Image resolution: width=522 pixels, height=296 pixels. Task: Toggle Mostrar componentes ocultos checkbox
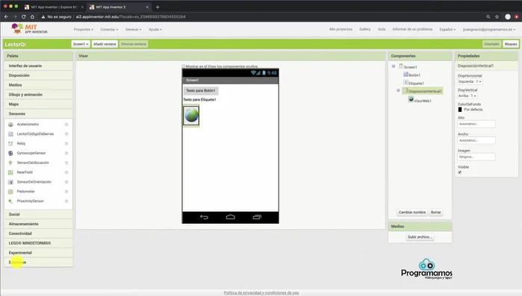(x=184, y=66)
